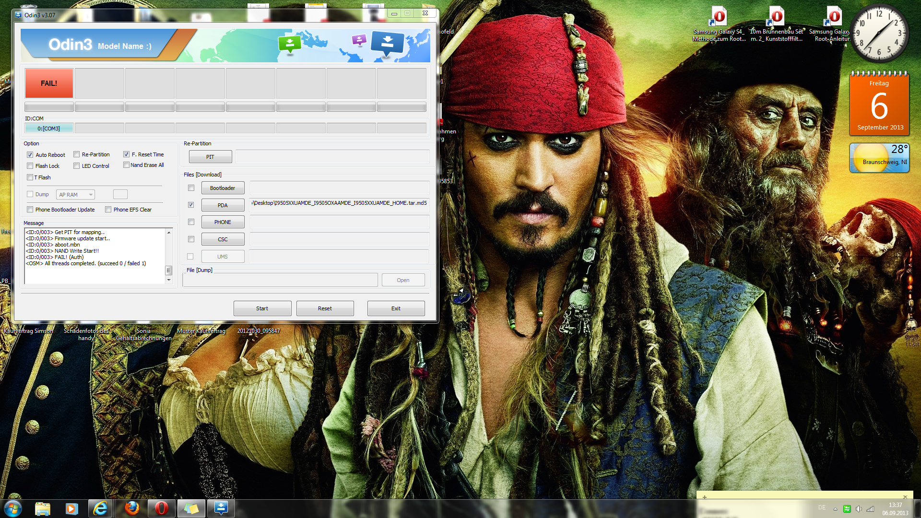Select desktop item 'Kaufvertrag Simson'
Viewport: 921px width, 518px height.
(x=28, y=331)
